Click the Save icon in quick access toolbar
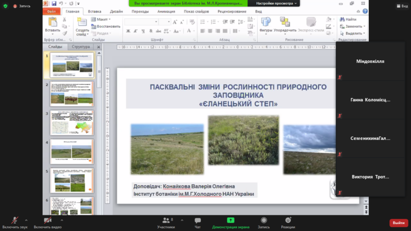This screenshot has width=411, height=231. point(54,3)
